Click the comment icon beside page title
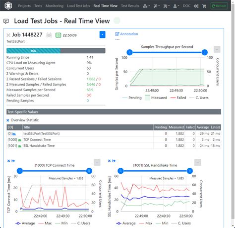 (6, 21)
